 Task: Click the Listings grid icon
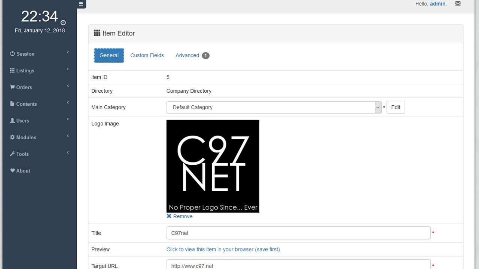pyautogui.click(x=12, y=71)
